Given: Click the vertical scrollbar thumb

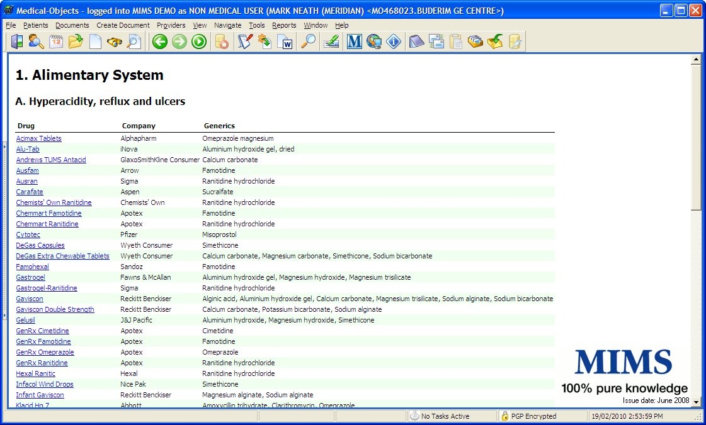Looking at the screenshot, I should pyautogui.click(x=696, y=136).
